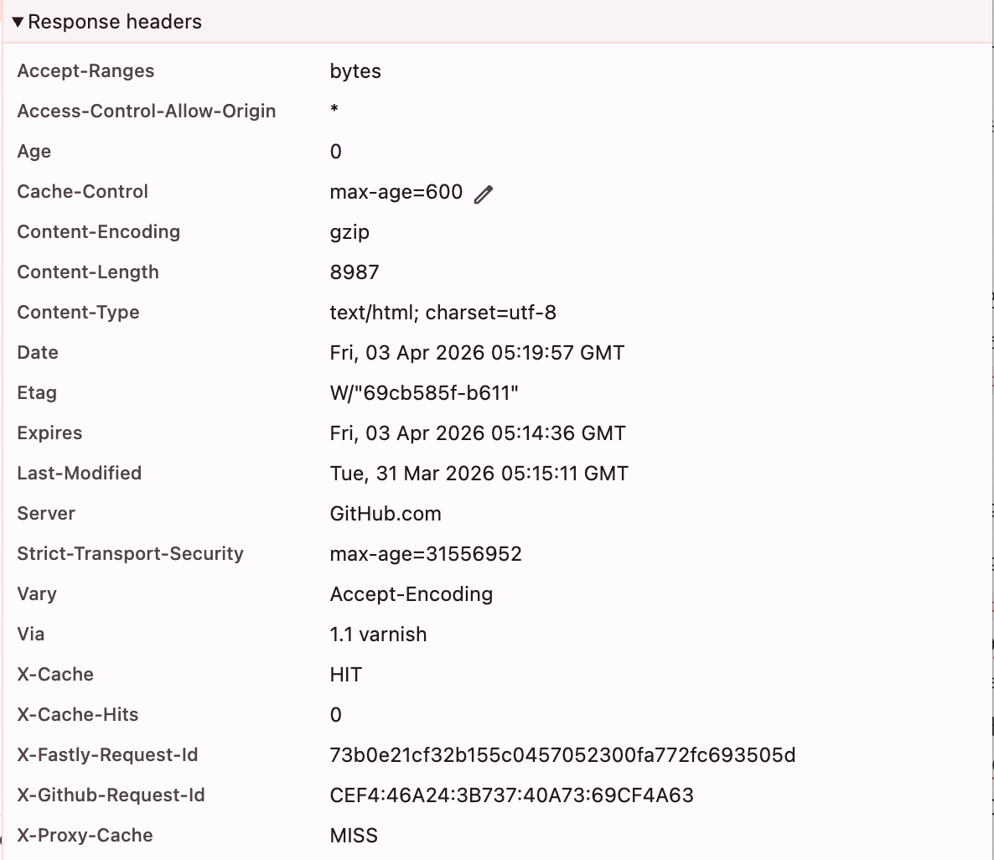The width and height of the screenshot is (994, 860).
Task: Click the X-Proxy-Cache MISS value
Action: (354, 836)
